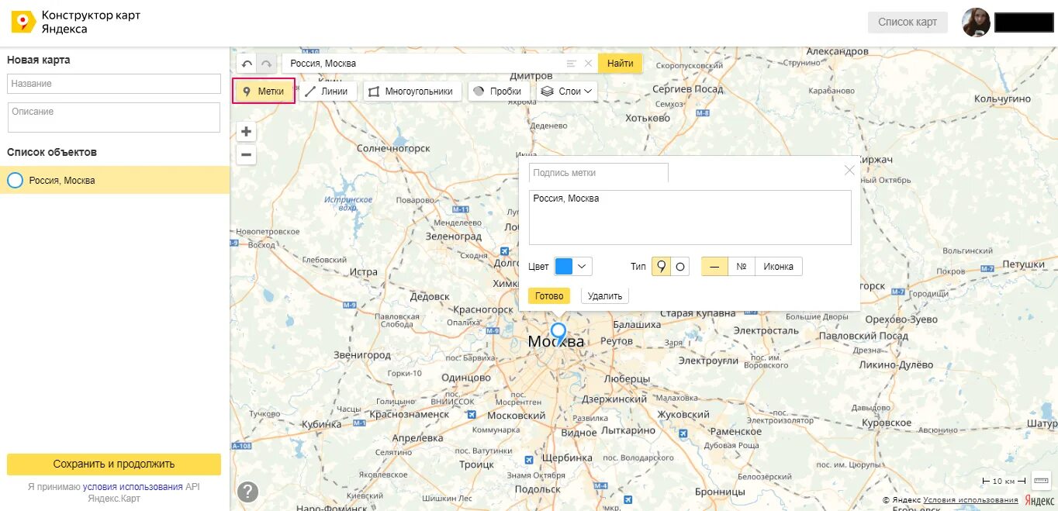The height and width of the screenshot is (511, 1058).
Task: Expand the Слои layers dropdown
Action: pyautogui.click(x=567, y=91)
